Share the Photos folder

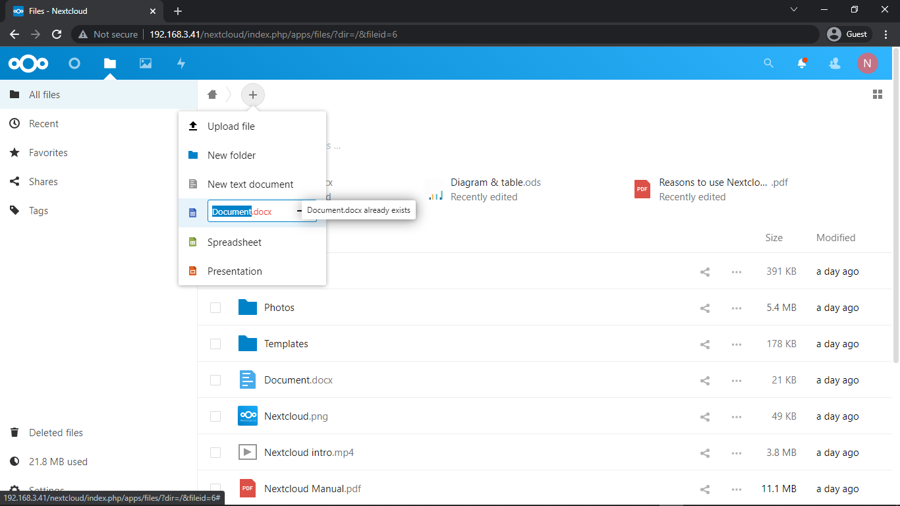705,308
